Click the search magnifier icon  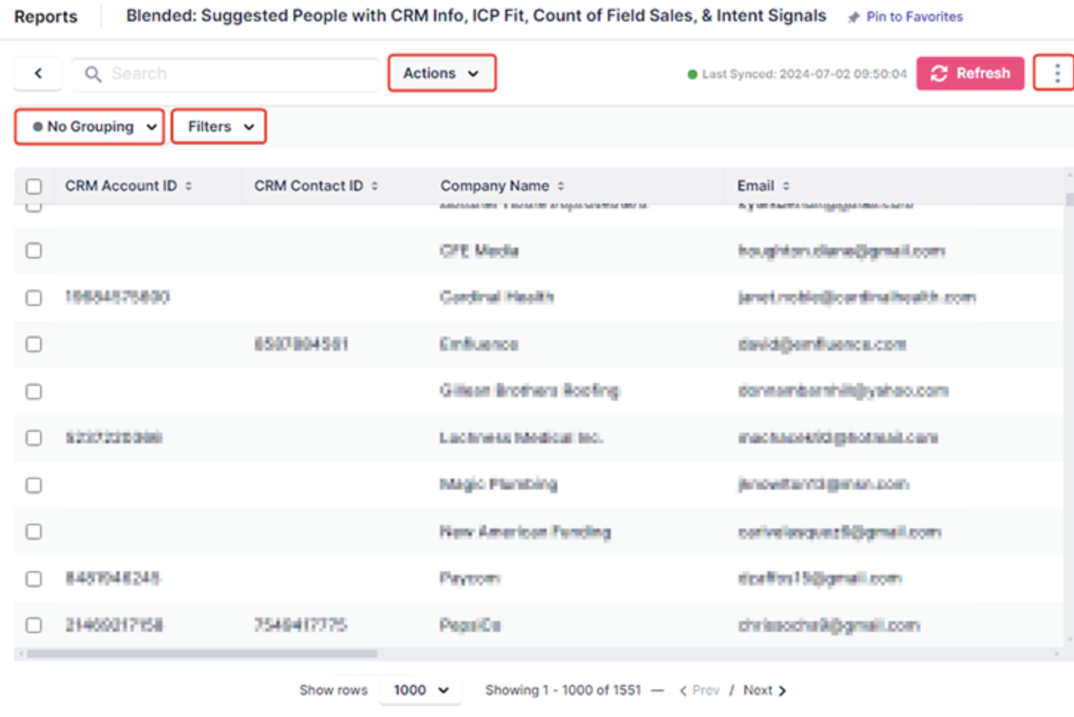(93, 74)
